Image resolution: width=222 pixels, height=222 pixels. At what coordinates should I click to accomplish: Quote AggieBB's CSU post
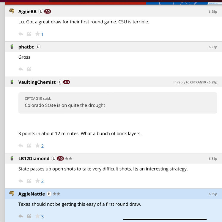(29, 34)
